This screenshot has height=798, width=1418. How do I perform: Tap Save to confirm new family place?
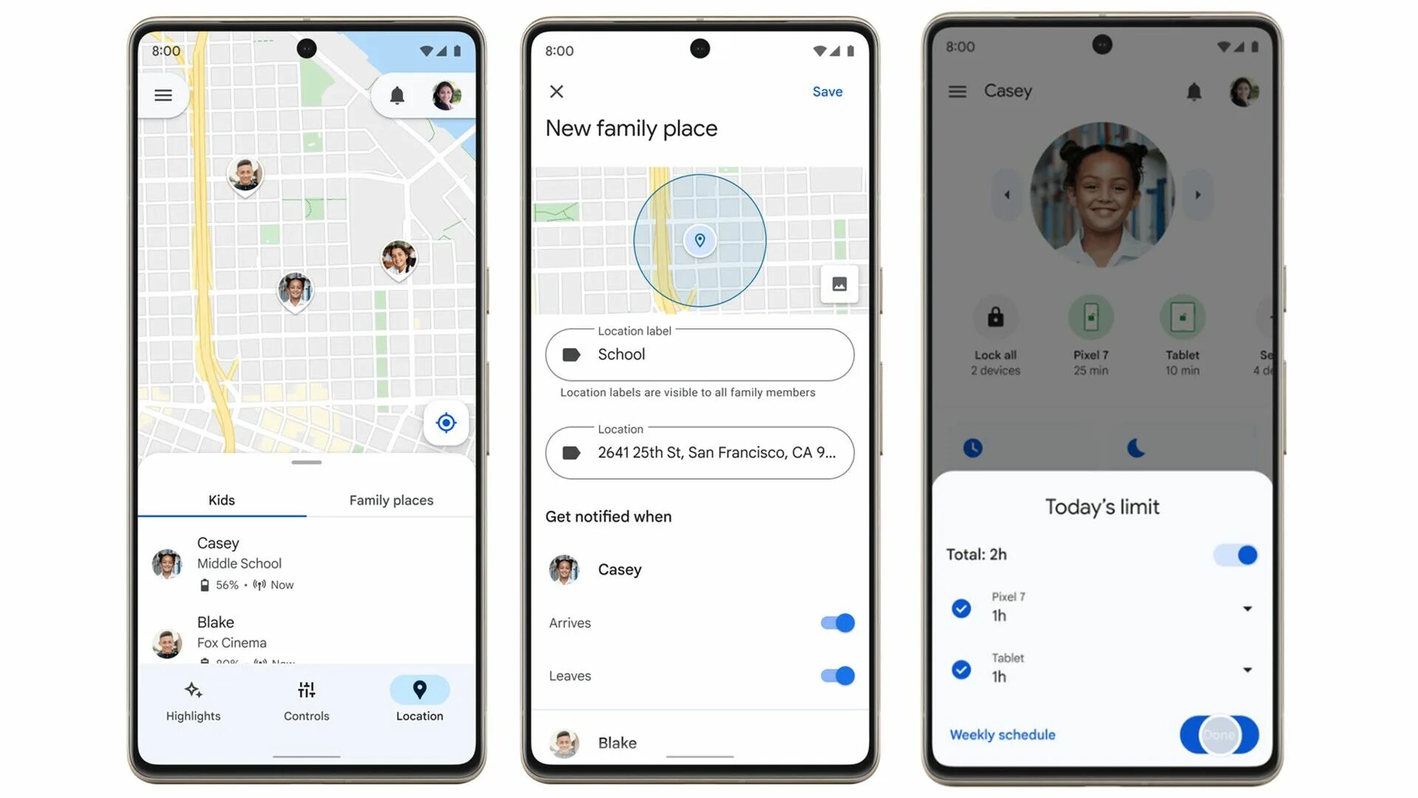pos(828,91)
